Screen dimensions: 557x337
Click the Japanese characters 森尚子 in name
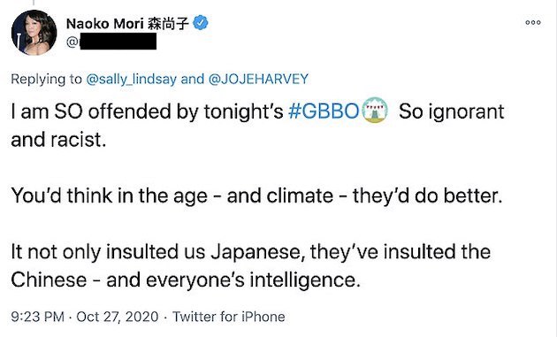[168, 24]
